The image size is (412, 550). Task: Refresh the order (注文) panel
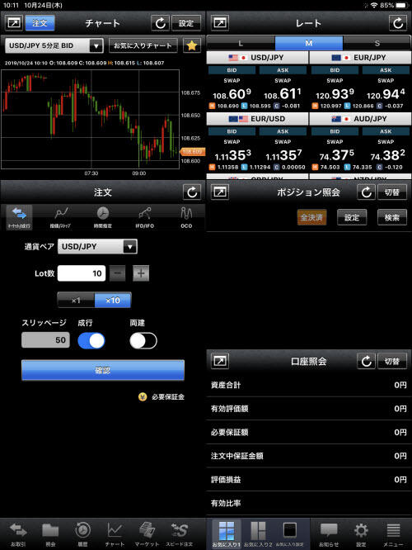[192, 192]
